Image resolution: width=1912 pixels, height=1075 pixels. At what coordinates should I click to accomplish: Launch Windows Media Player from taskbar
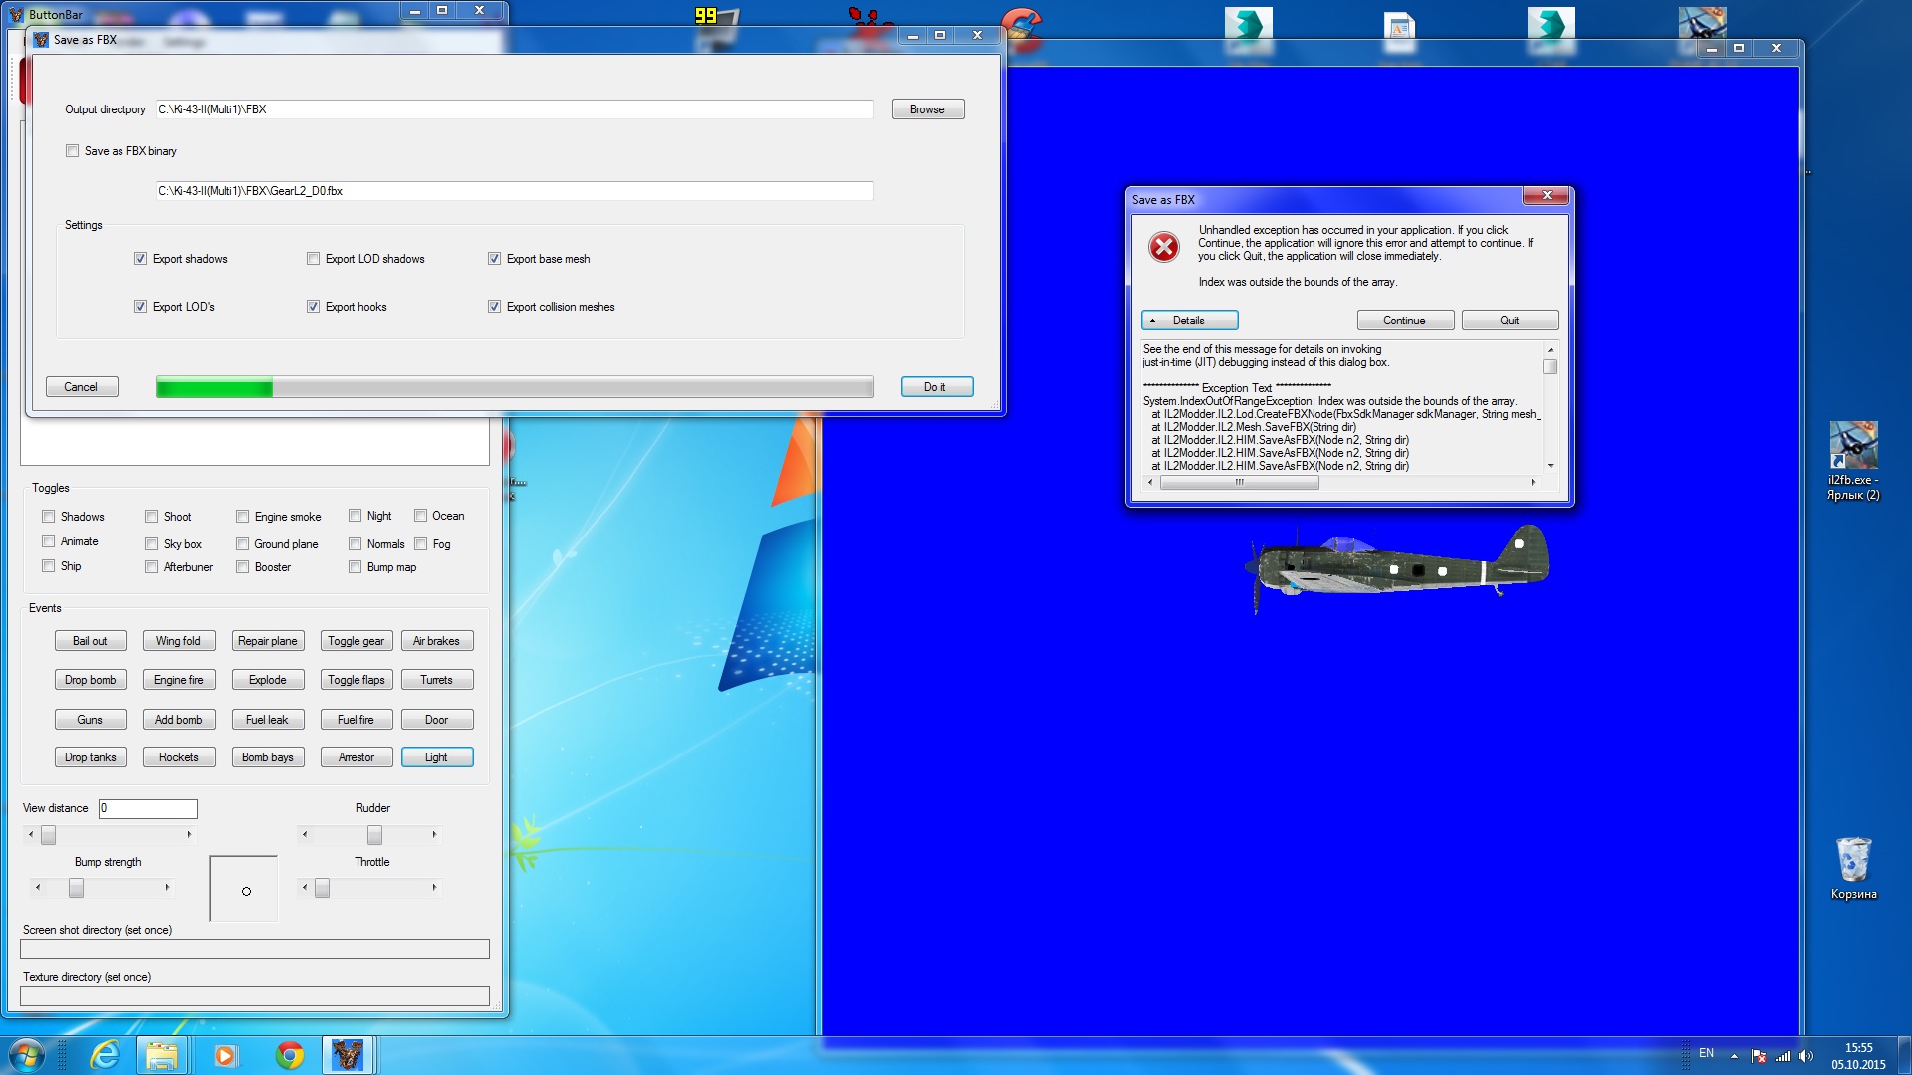[x=226, y=1054]
